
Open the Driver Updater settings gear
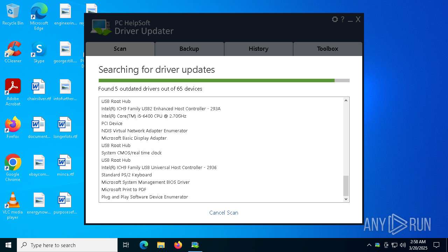pyautogui.click(x=335, y=20)
